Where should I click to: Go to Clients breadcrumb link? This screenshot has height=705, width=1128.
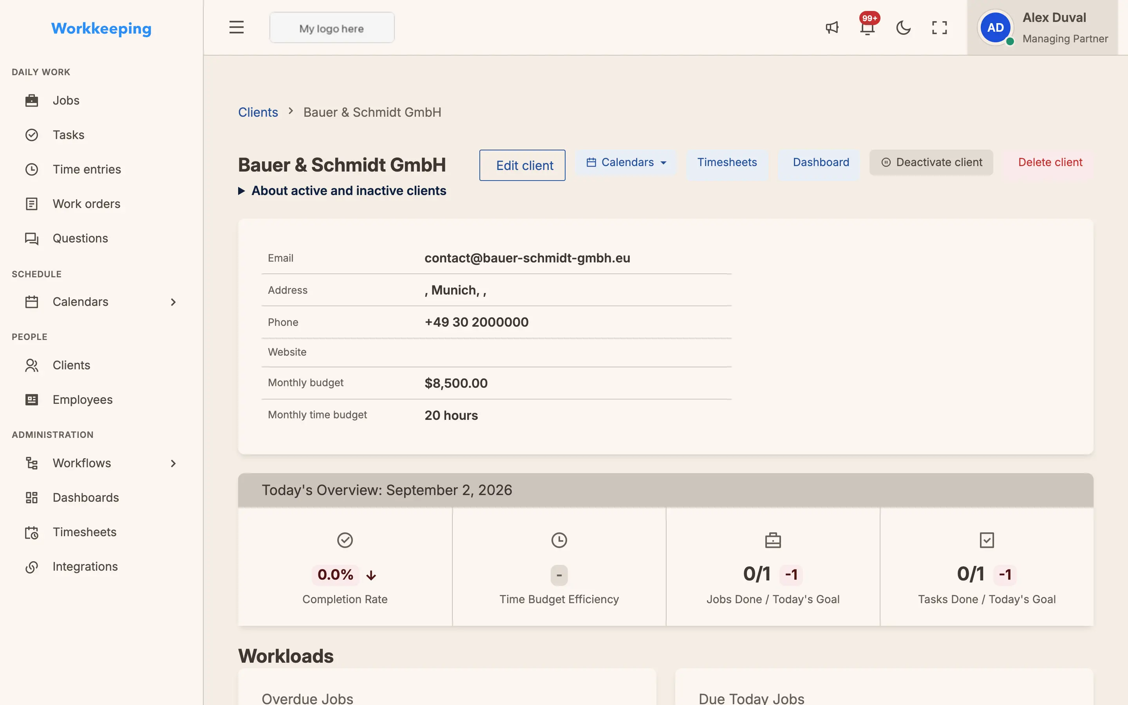pyautogui.click(x=258, y=112)
